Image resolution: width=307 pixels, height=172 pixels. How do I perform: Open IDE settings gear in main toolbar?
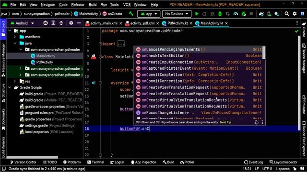[x=295, y=14]
